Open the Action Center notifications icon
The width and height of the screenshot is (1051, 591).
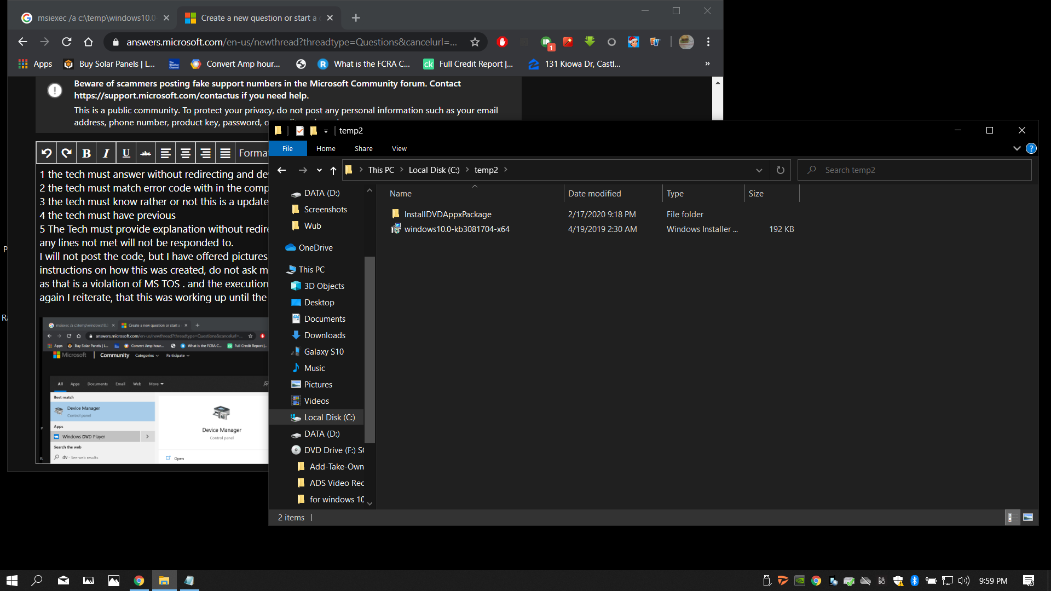pos(1029,581)
